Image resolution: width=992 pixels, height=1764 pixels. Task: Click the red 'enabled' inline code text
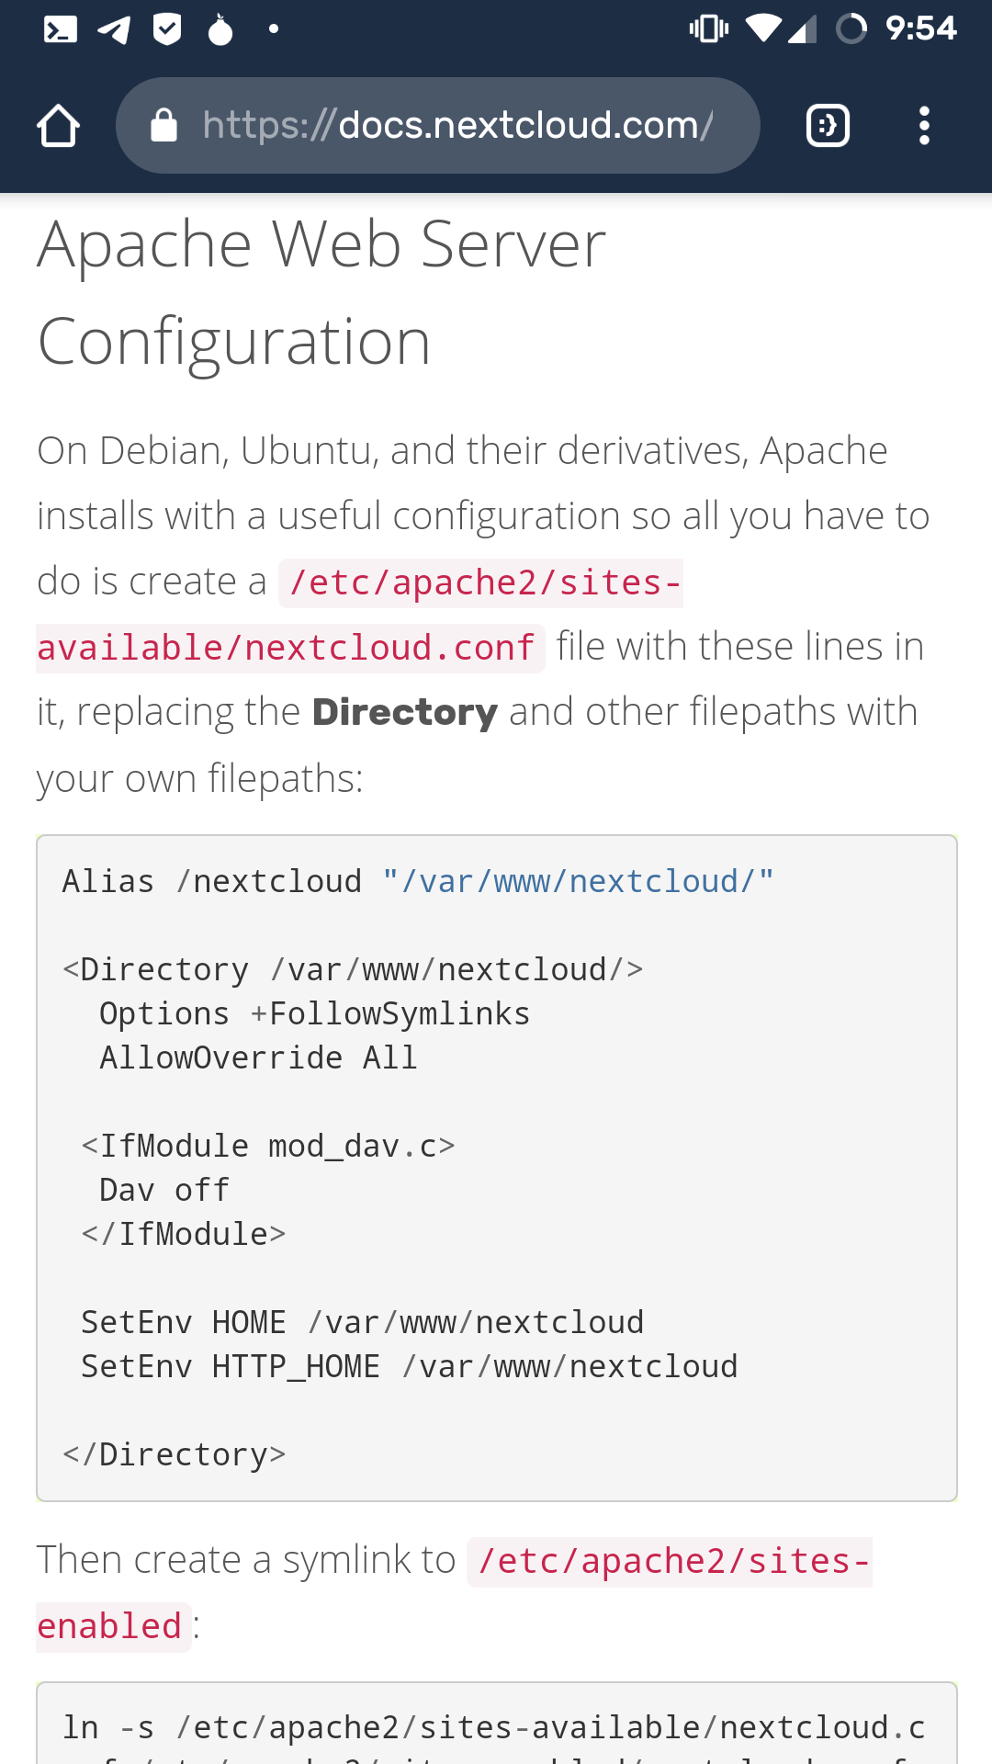[109, 1627]
